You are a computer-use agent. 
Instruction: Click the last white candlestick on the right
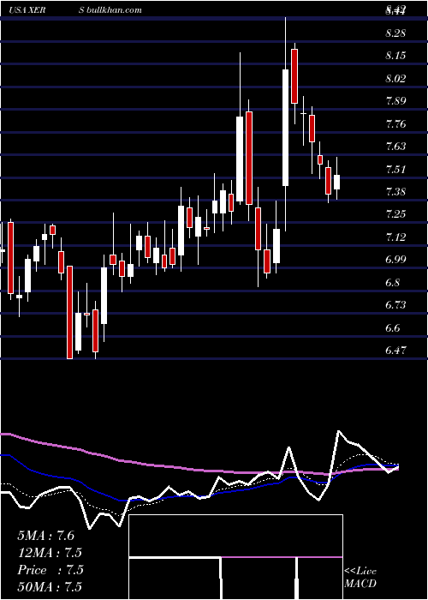click(x=336, y=182)
